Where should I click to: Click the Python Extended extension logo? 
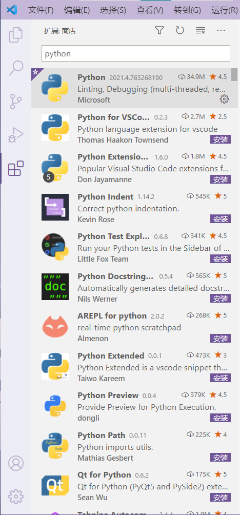pos(55,366)
